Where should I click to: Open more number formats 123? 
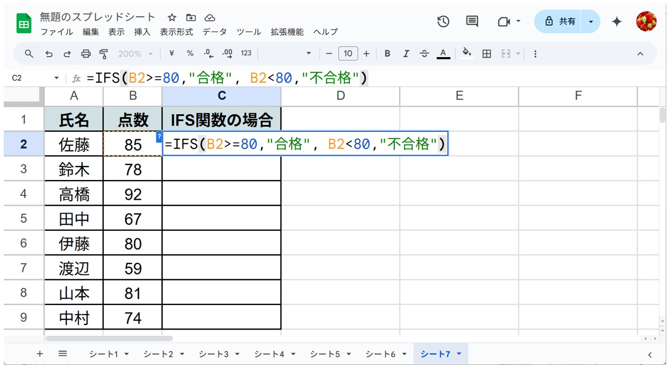[246, 53]
